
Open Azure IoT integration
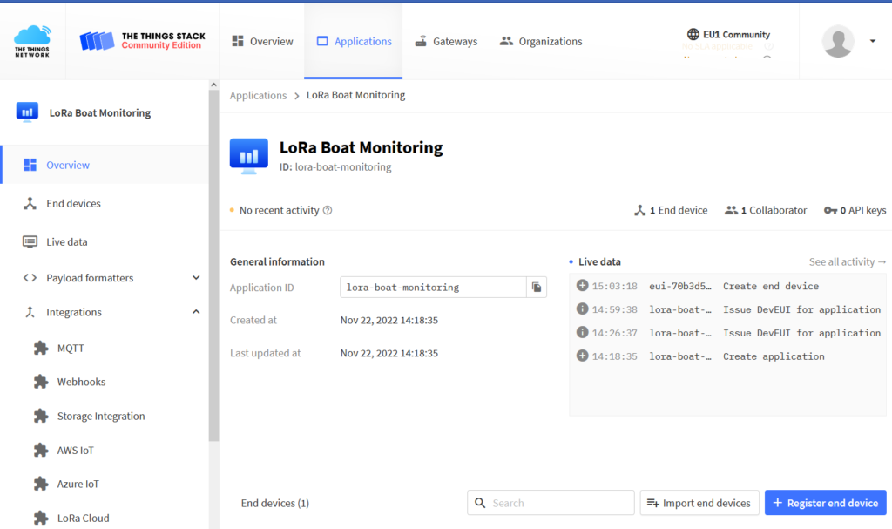(x=78, y=485)
